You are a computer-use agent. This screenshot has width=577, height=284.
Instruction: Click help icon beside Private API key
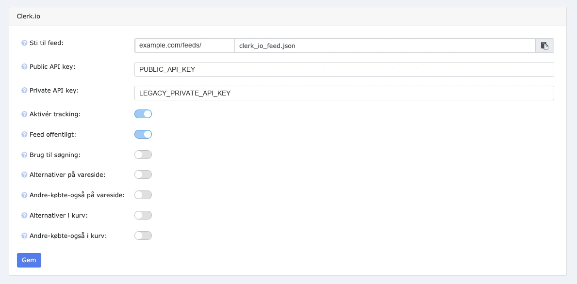(25, 90)
